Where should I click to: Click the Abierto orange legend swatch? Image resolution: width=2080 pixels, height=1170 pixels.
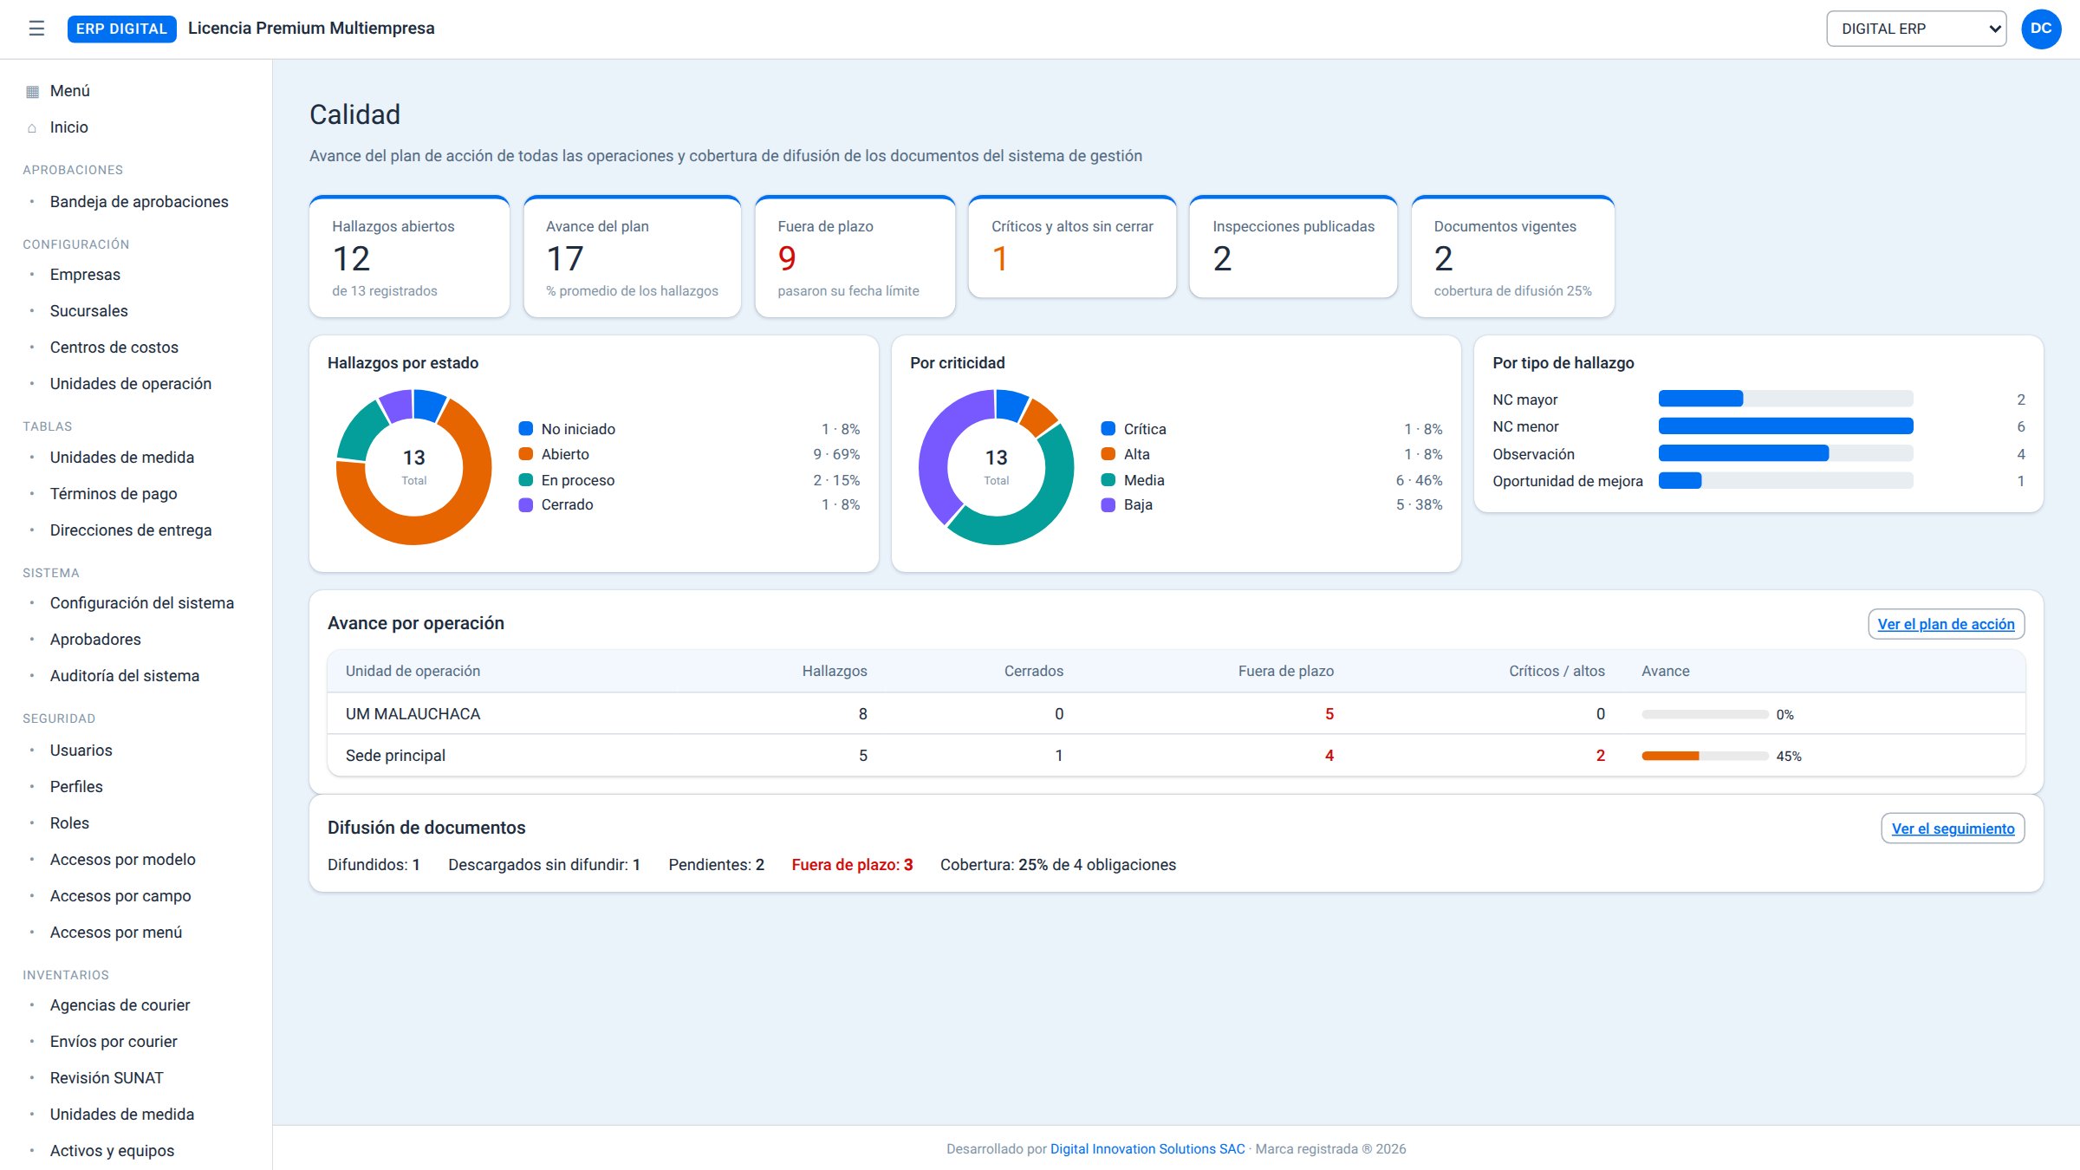[525, 454]
